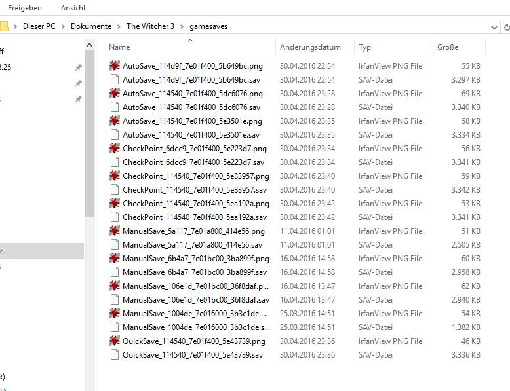Expand chevron after Dokumente breadcrumb

119,27
